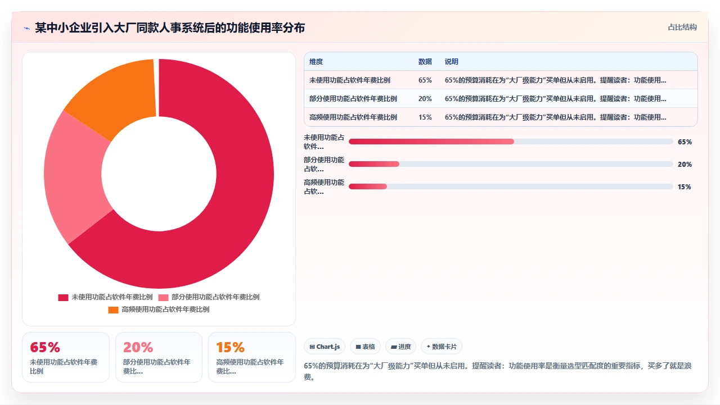The width and height of the screenshot is (720, 405).
Task: Click the lightning icon beside the title
Action: tap(26, 28)
